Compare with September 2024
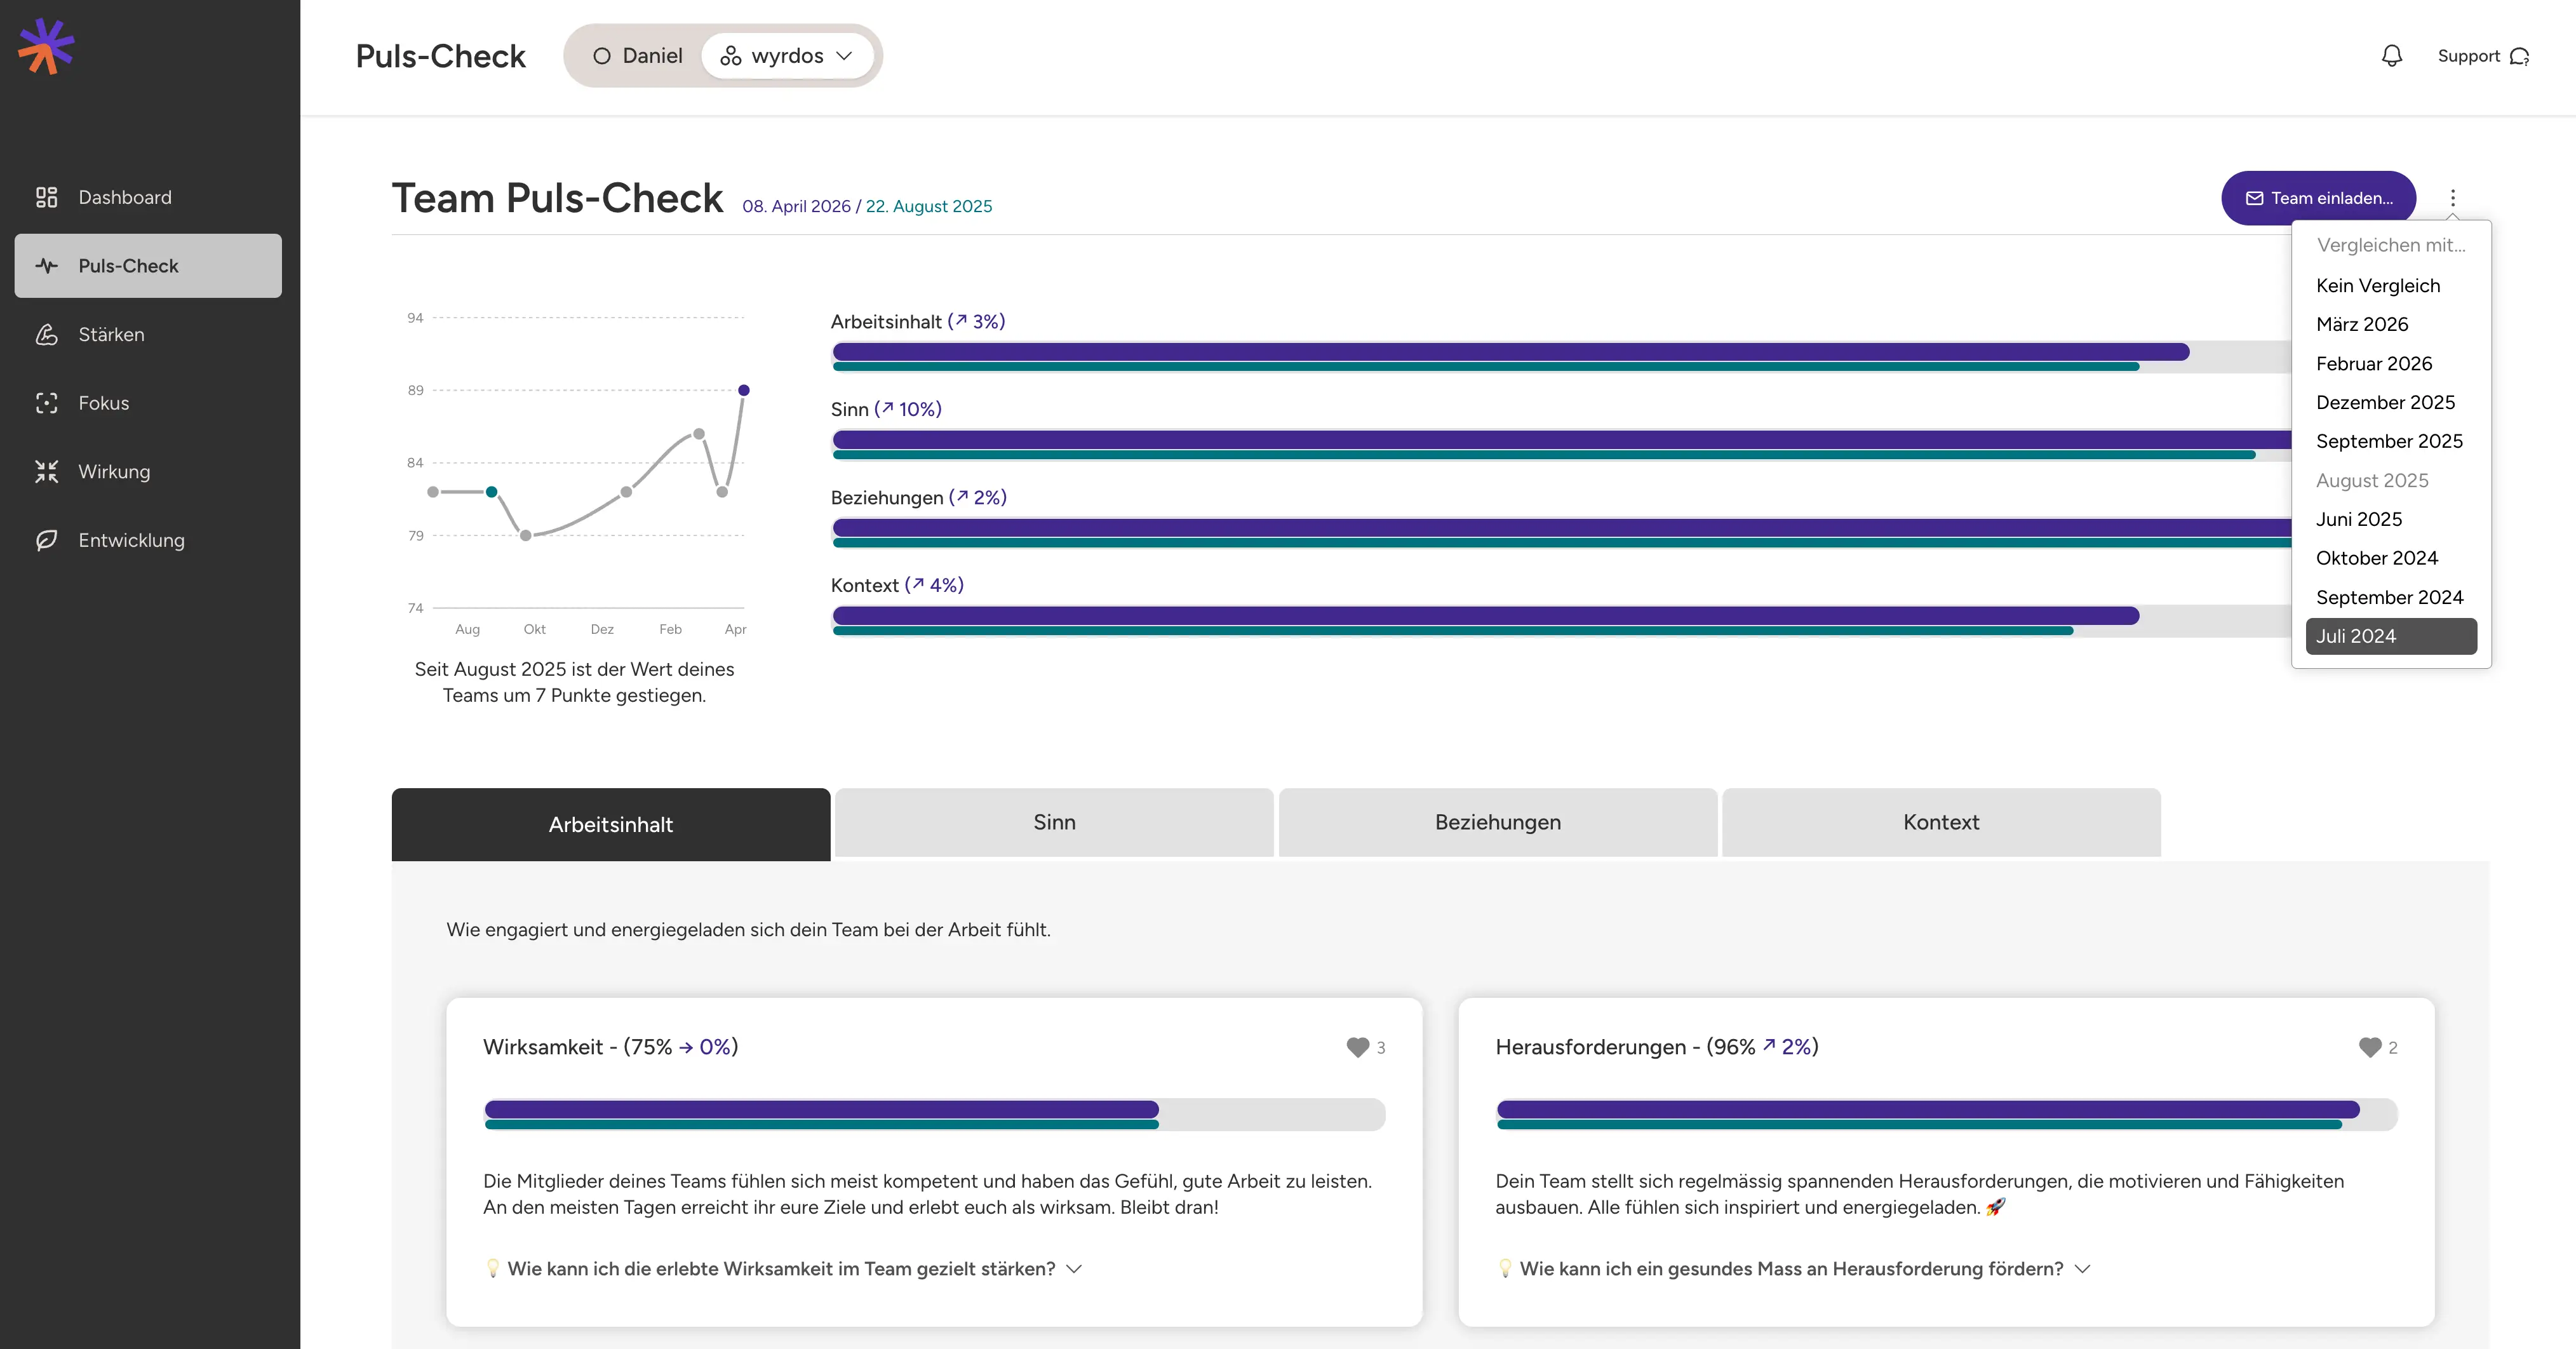Image resolution: width=2576 pixels, height=1349 pixels. [x=2391, y=597]
